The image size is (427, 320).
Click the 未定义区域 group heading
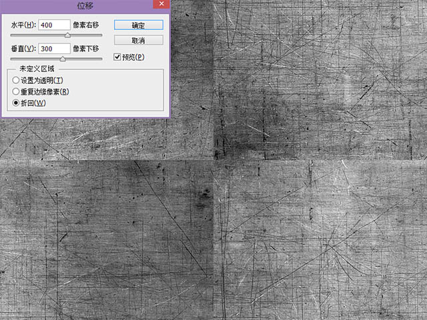(35, 69)
